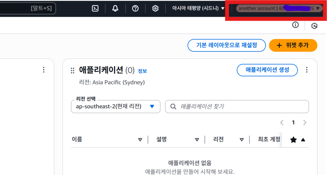Viewport: 327px width, 175px height.
Task: Open the 'another account' account menu
Action: coord(279,8)
